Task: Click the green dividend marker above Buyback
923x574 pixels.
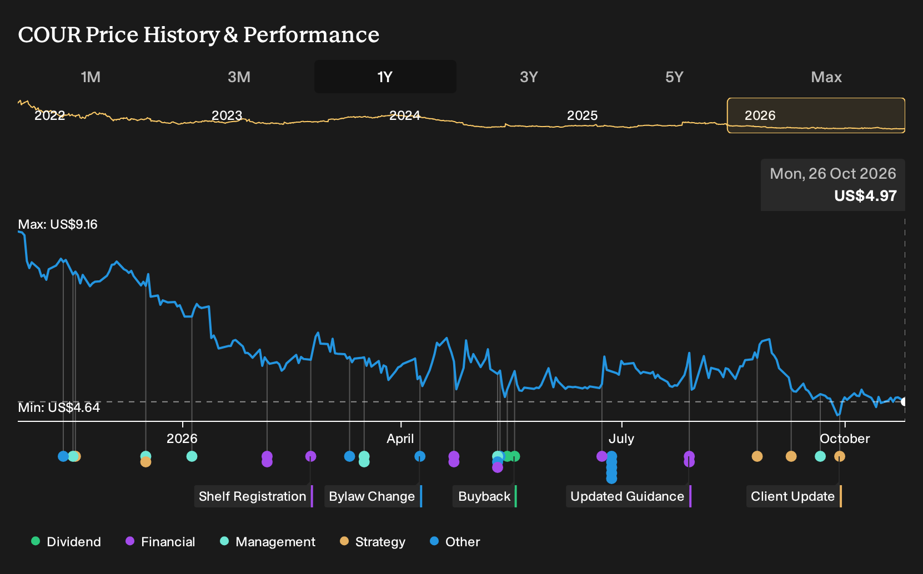Action: pos(515,456)
